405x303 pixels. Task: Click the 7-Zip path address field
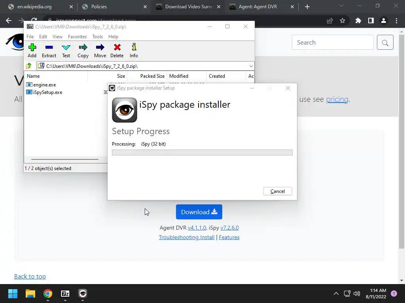coord(146,66)
